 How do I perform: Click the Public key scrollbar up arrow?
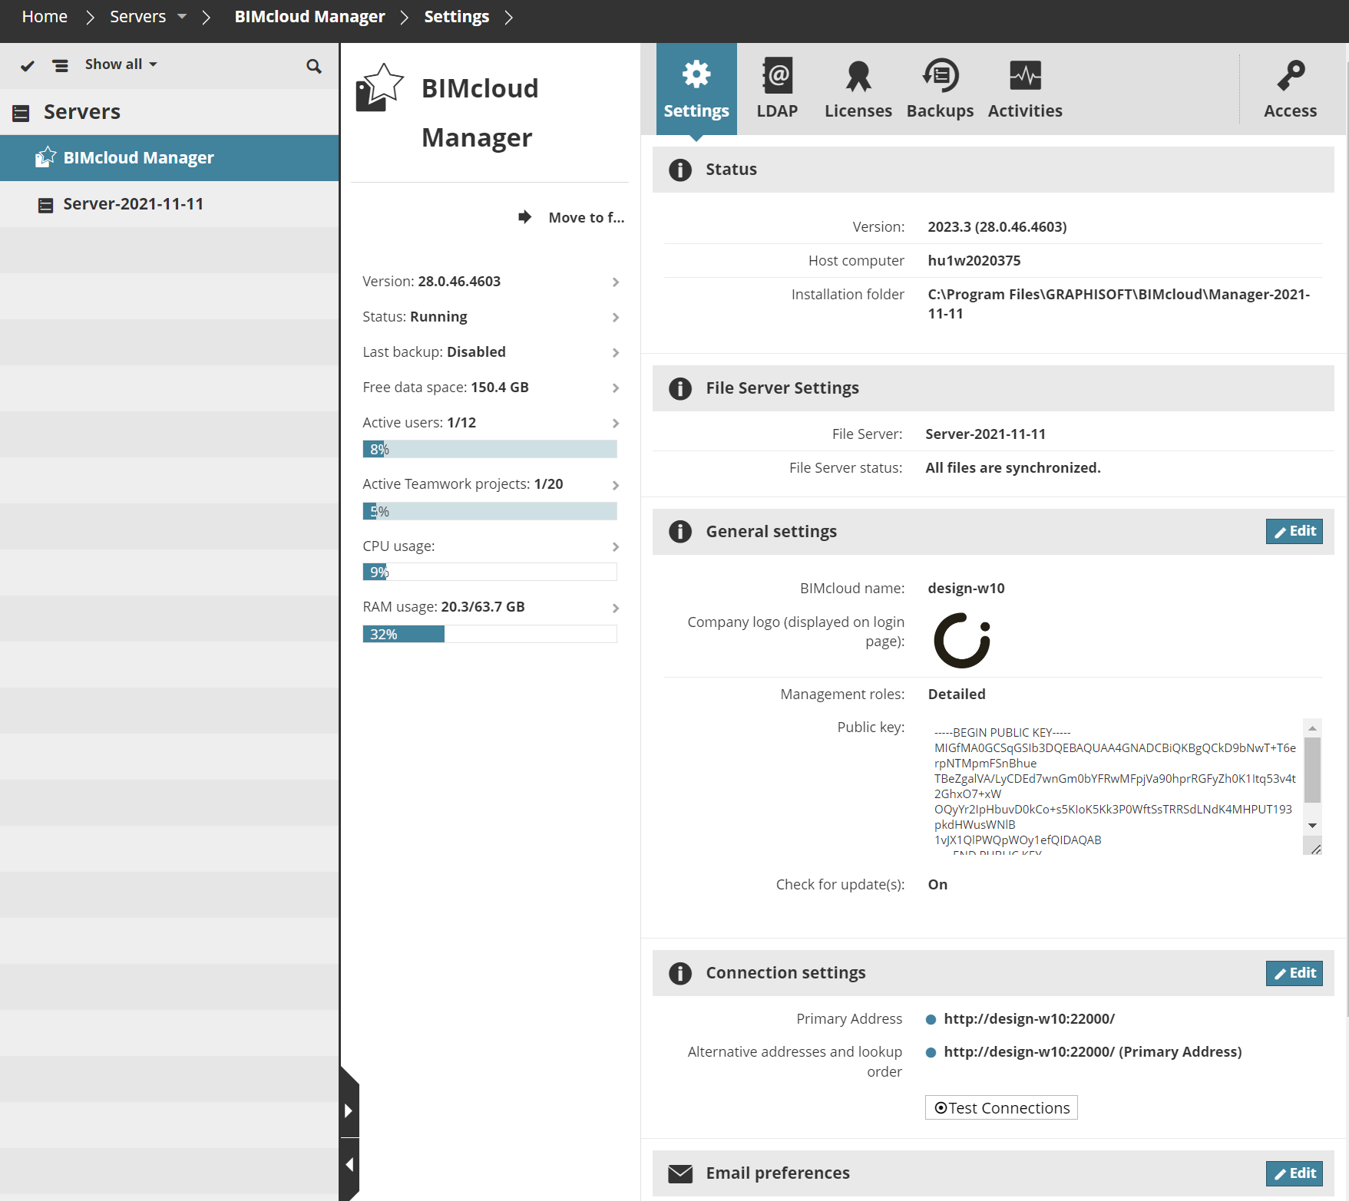pyautogui.click(x=1313, y=728)
